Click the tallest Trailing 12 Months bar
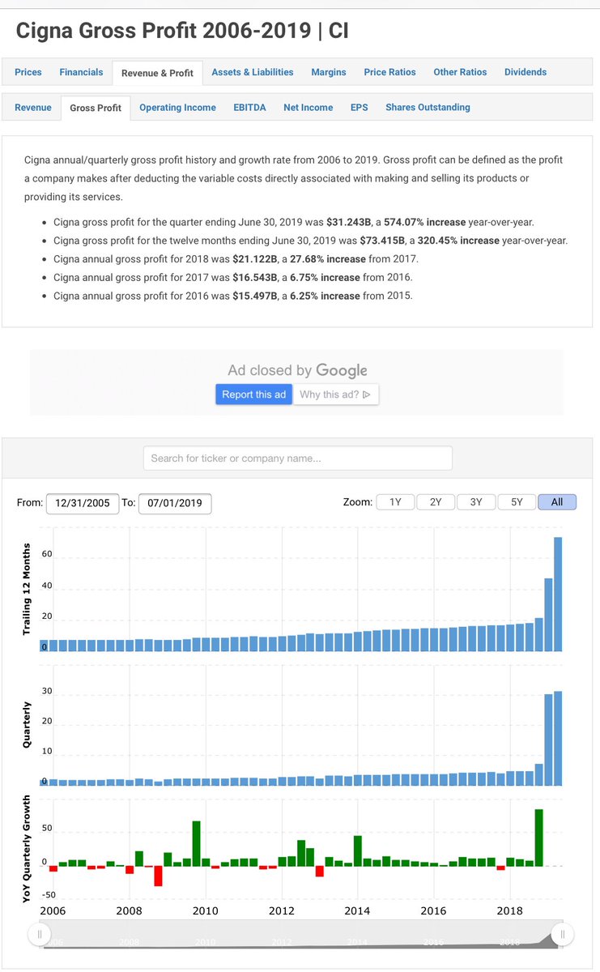Viewport: 600px width, 972px height. [558, 595]
